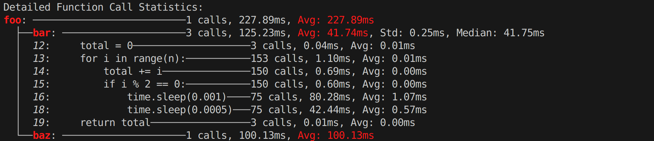Click line number 14
654x141 pixels.
[39, 71]
